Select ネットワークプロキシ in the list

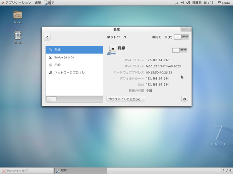click(74, 72)
